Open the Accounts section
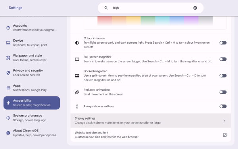This screenshot has width=238, height=149. 32,28
